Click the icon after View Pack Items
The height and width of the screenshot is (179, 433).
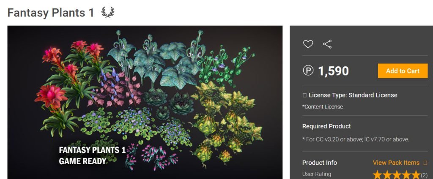pyautogui.click(x=425, y=163)
